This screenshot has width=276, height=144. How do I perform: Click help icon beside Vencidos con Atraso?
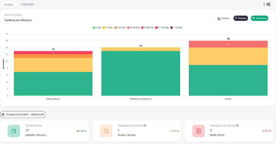tap(237, 126)
